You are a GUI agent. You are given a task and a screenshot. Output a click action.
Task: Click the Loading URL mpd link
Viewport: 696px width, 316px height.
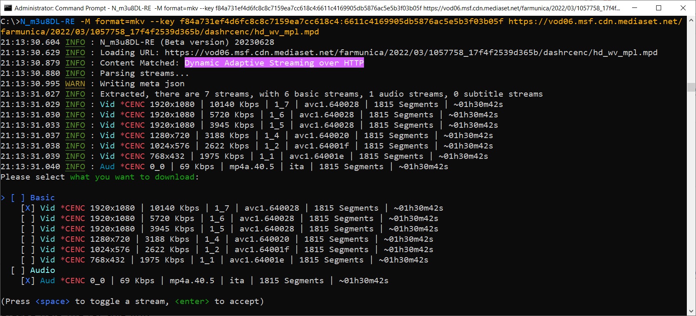[x=411, y=53]
